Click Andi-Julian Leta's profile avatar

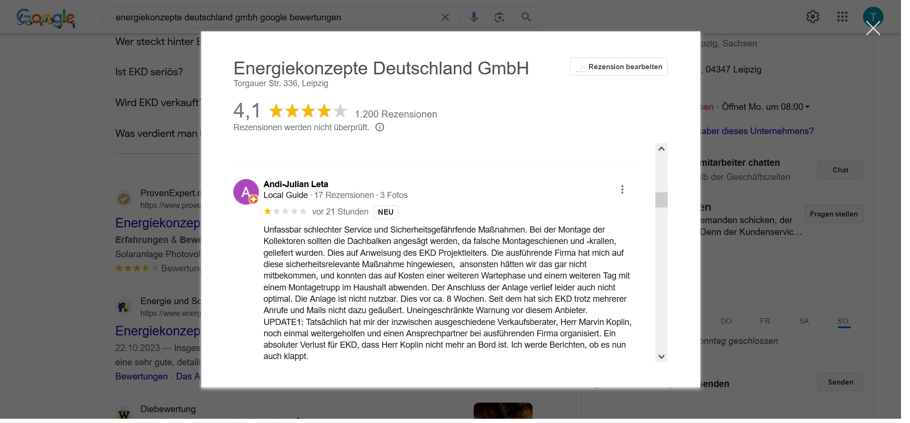pyautogui.click(x=246, y=192)
